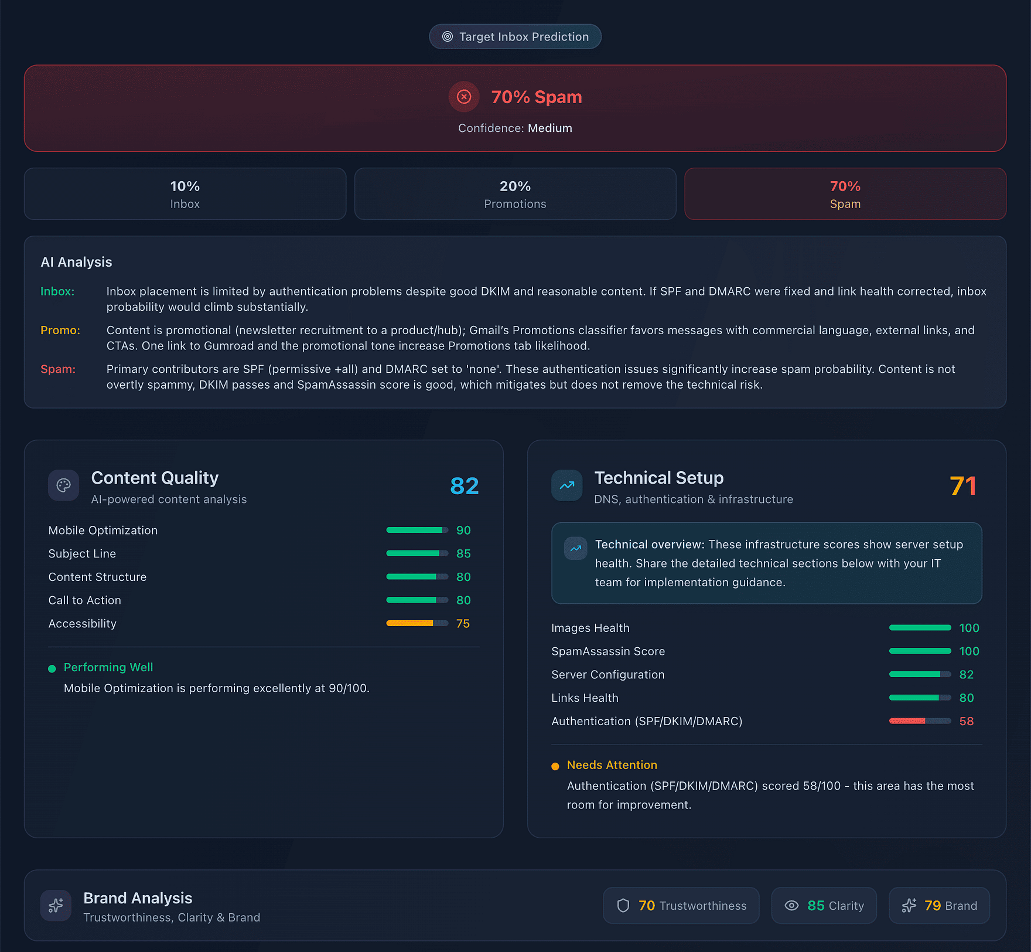Open the Target Inbox Prediction badge

515,36
